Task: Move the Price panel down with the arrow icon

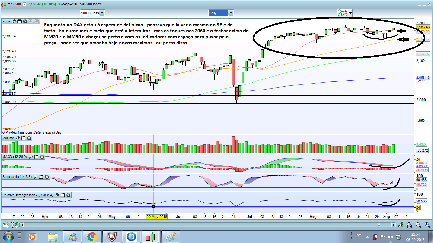Action: pyautogui.click(x=31, y=21)
